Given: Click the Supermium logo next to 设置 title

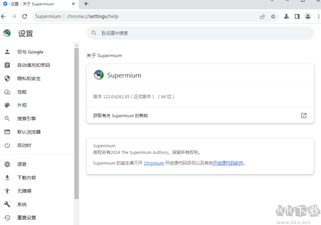Looking at the screenshot, I should pyautogui.click(x=7, y=33).
